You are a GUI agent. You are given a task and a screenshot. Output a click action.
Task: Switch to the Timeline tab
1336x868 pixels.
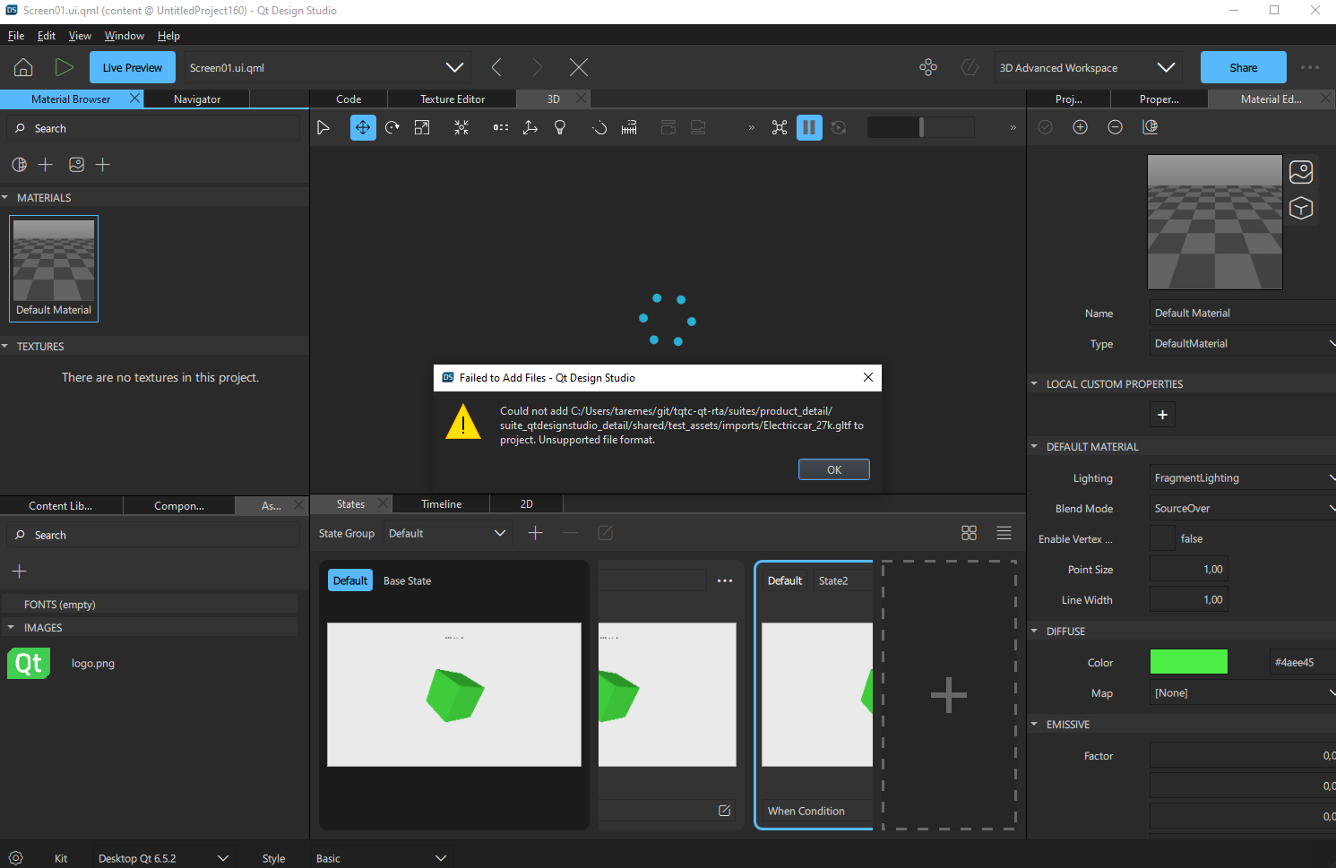pyautogui.click(x=442, y=504)
